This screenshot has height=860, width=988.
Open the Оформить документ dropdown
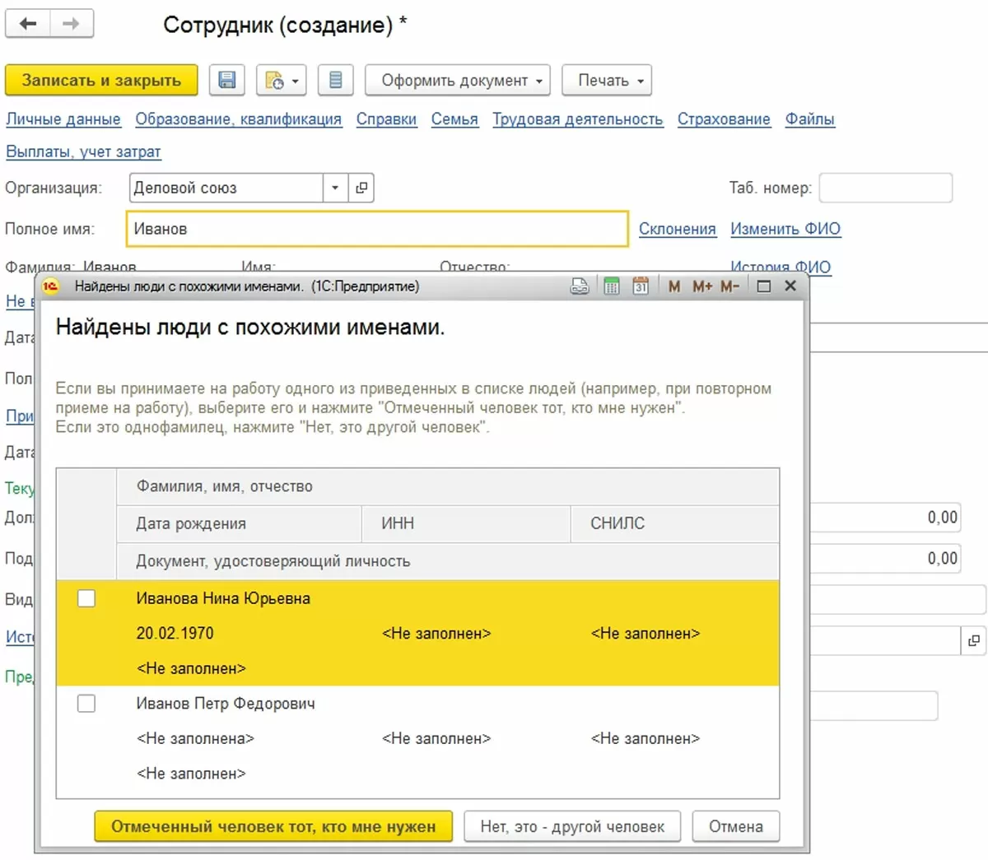(458, 81)
